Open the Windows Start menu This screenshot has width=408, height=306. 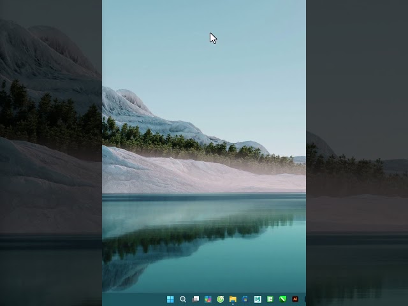170,299
